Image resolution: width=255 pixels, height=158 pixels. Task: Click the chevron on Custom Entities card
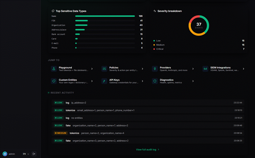[92, 81]
